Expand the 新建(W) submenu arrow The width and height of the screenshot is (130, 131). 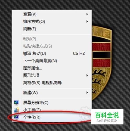[87, 93]
